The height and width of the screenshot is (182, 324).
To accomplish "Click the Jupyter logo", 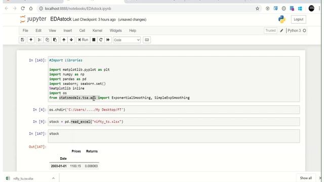I will 33,19.
